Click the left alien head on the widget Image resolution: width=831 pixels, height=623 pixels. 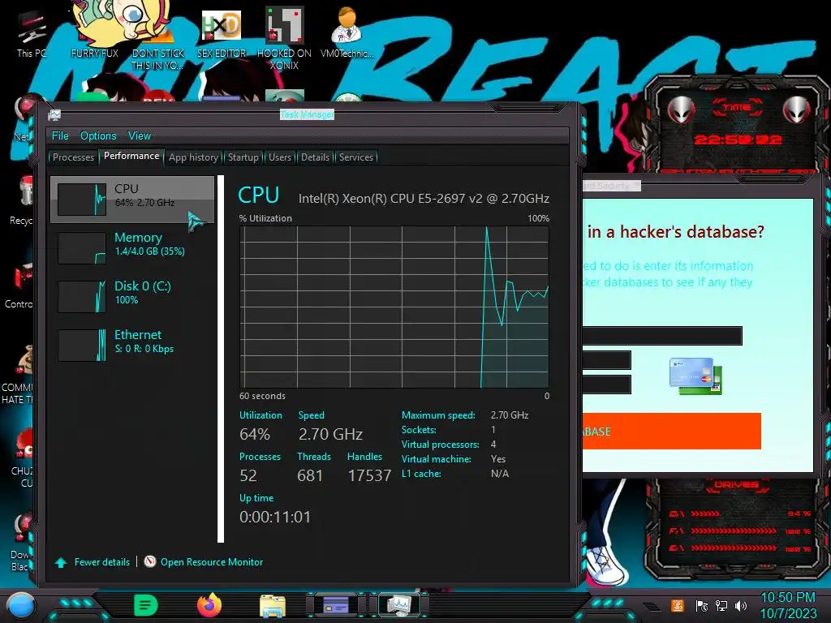[x=682, y=110]
